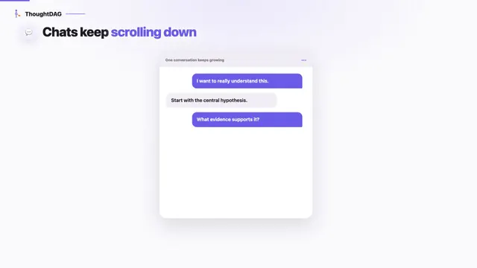
Task: Click the word "Chats" in the heading
Action: click(60, 32)
